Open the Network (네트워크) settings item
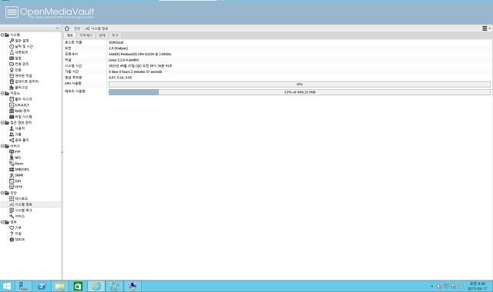Viewport: 493px width, 292px height. (x=18, y=52)
